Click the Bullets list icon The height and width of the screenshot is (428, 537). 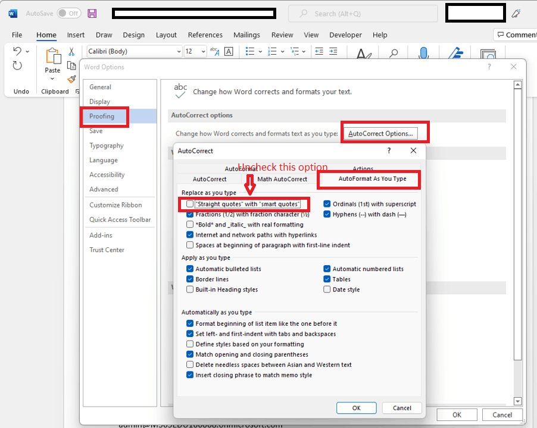[250, 51]
